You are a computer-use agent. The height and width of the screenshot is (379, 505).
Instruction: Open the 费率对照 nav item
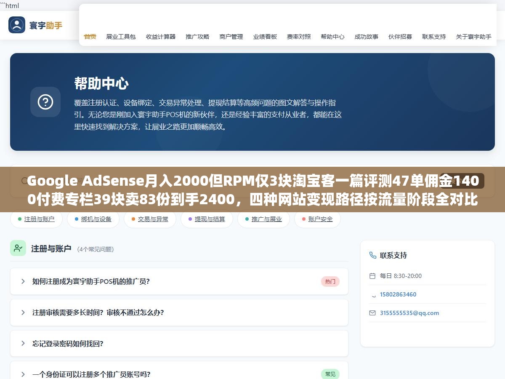click(299, 37)
